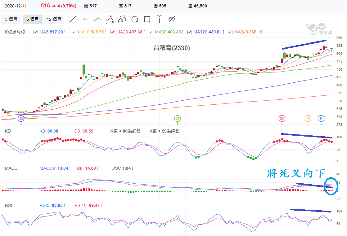Click the green 60 marker on the timeline
This screenshot has height=236, width=347.
tap(177, 119)
